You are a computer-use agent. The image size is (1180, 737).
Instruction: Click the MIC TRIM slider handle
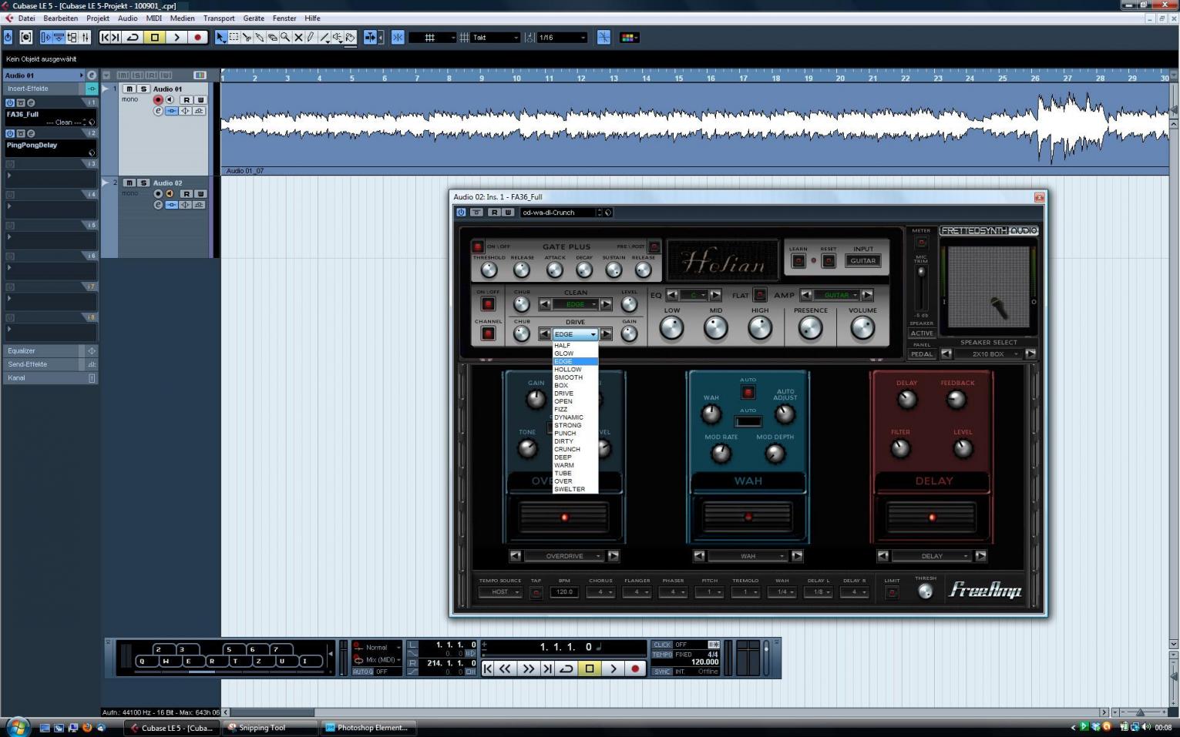coord(921,273)
